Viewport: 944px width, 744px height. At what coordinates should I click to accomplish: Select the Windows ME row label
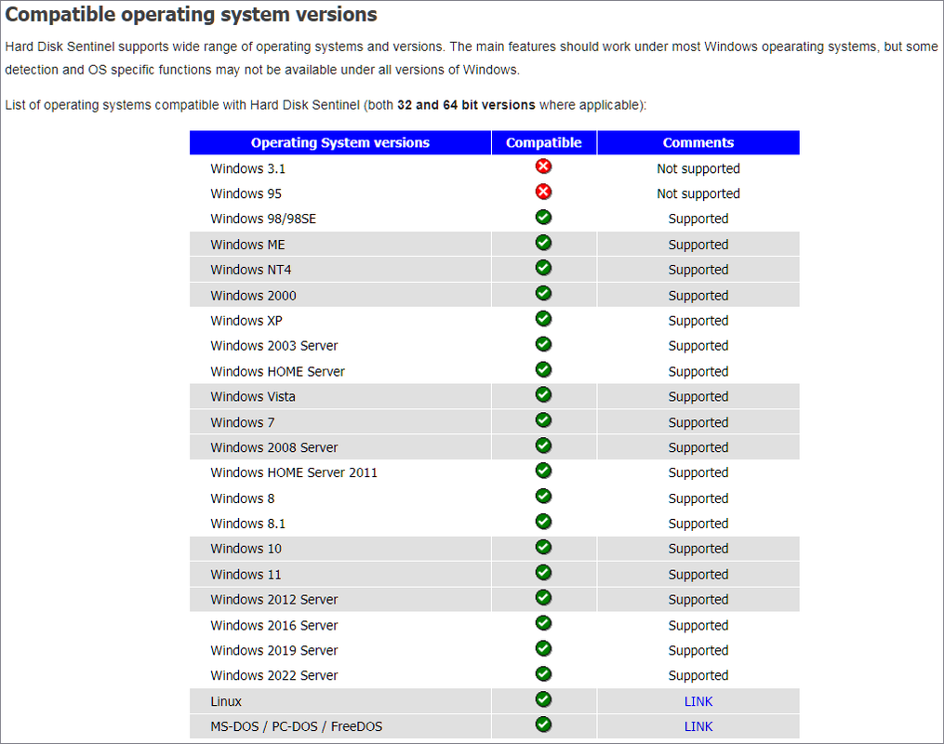coord(247,245)
